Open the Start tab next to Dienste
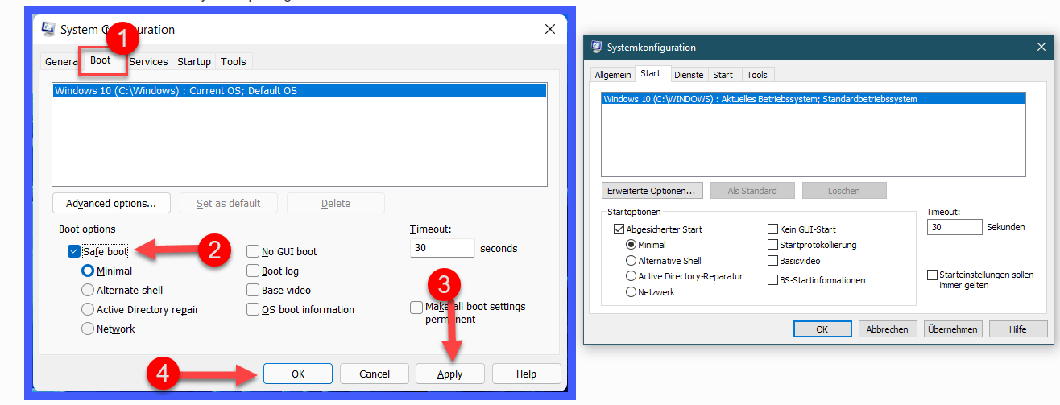This screenshot has width=1060, height=405. tap(723, 75)
